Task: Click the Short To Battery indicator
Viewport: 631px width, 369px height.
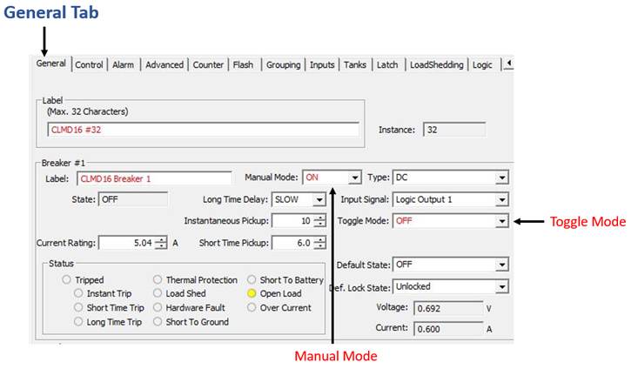Action: [x=252, y=280]
